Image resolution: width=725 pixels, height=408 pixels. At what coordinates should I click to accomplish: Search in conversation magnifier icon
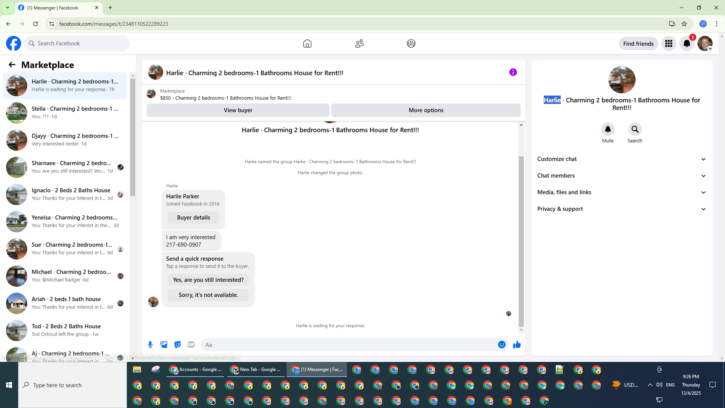[635, 129]
